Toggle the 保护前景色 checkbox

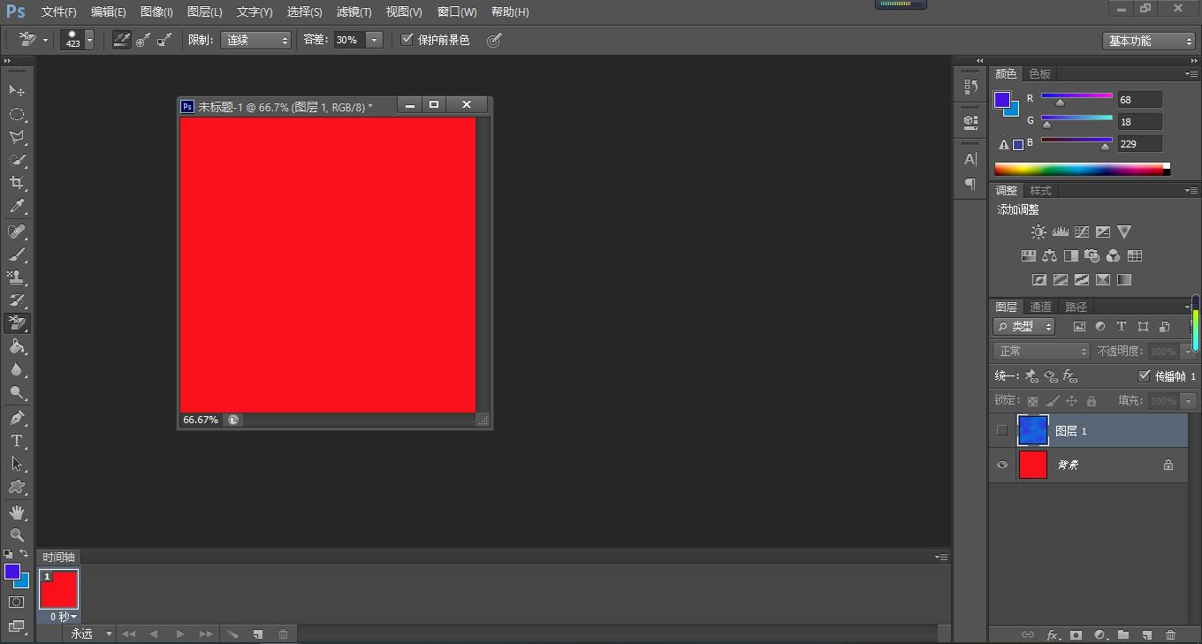coord(407,39)
